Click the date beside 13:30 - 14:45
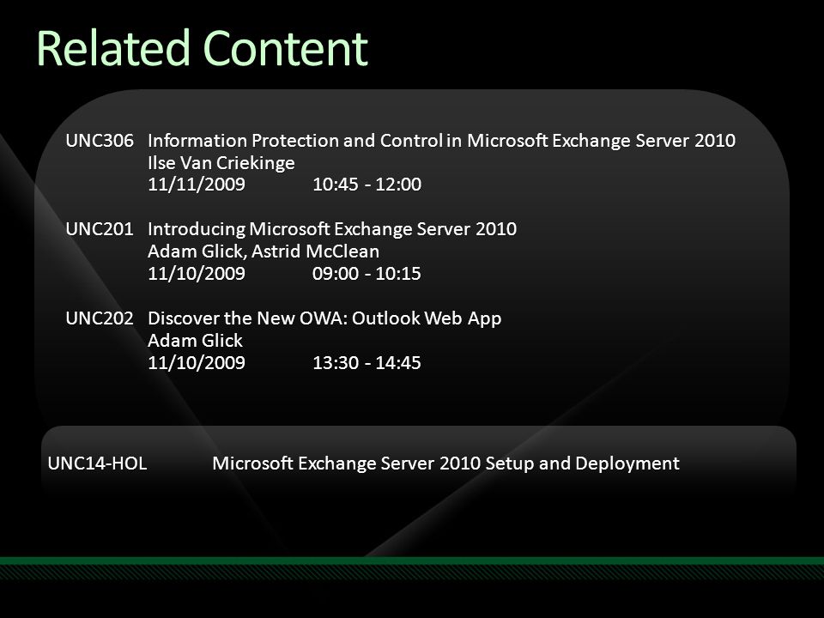 tap(197, 362)
